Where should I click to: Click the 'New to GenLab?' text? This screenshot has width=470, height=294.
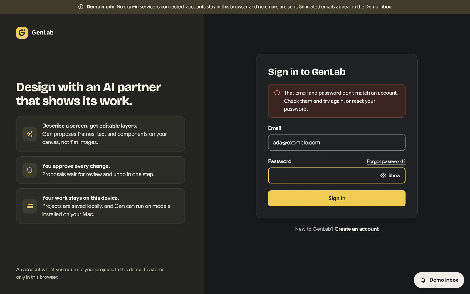(x=314, y=229)
